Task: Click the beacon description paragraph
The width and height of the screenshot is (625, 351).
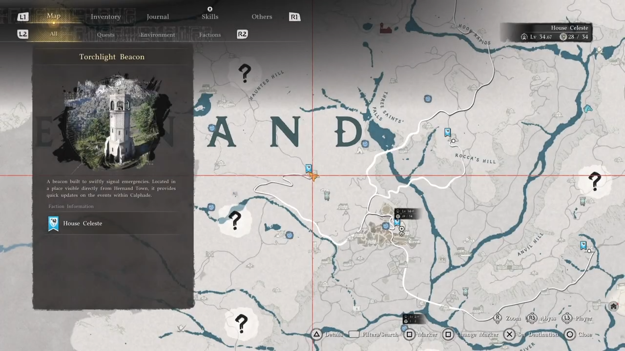Action: pyautogui.click(x=111, y=188)
